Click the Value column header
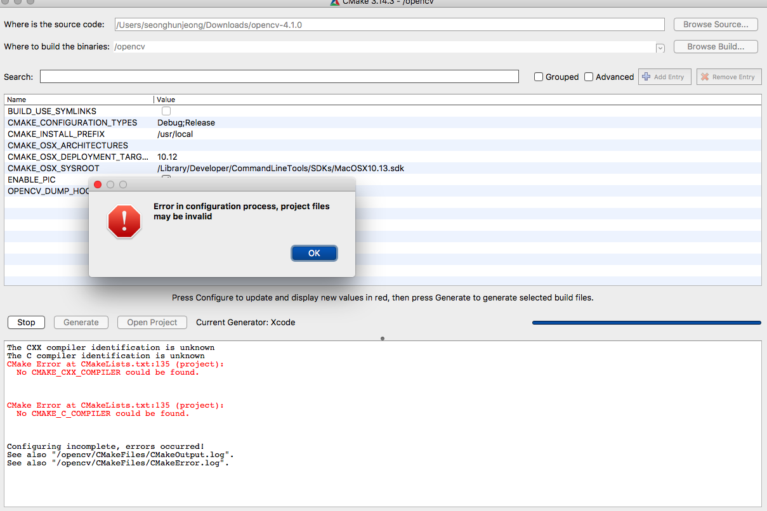 tap(457, 100)
